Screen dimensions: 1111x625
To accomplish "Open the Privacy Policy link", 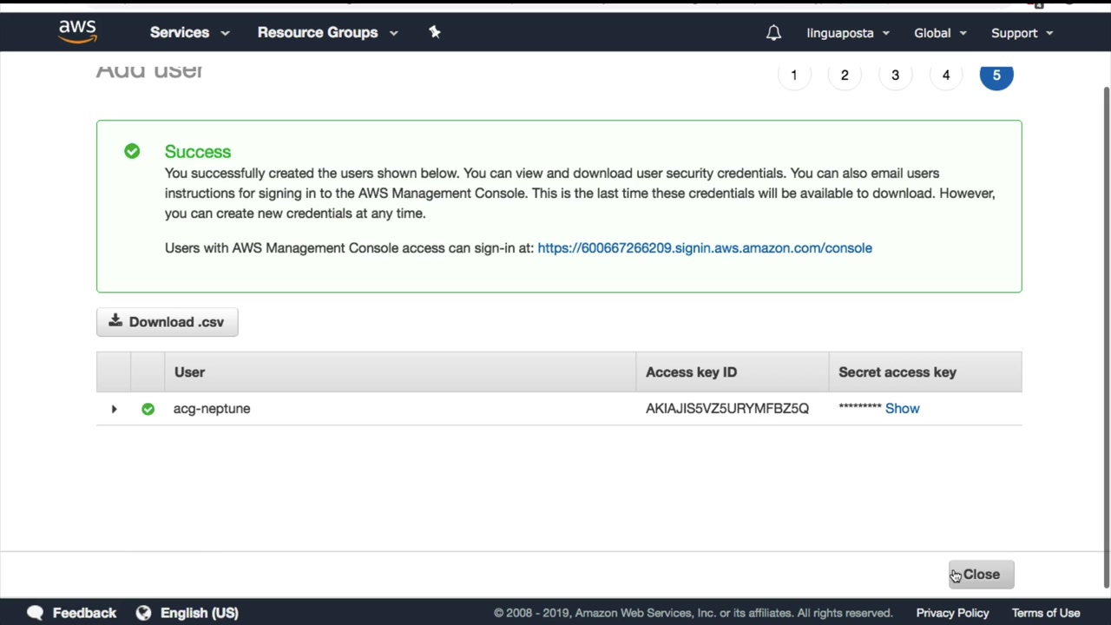I will tap(952, 613).
